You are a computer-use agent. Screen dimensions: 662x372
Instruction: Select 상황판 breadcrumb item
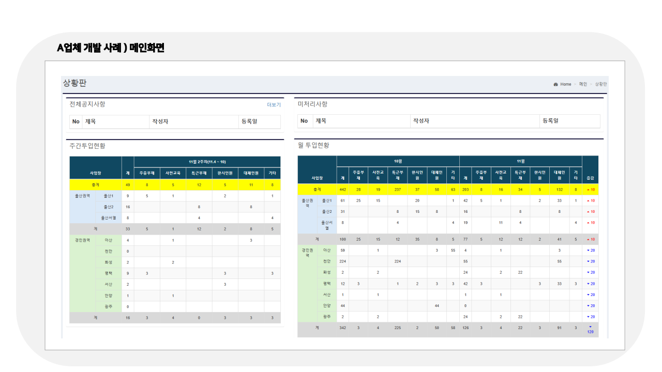point(601,84)
